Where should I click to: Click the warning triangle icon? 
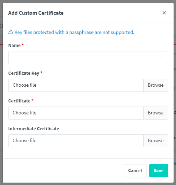coord(11,32)
